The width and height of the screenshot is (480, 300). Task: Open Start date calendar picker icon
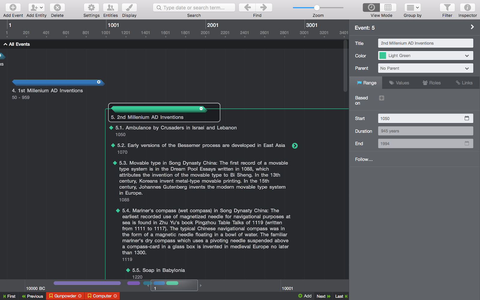click(467, 118)
